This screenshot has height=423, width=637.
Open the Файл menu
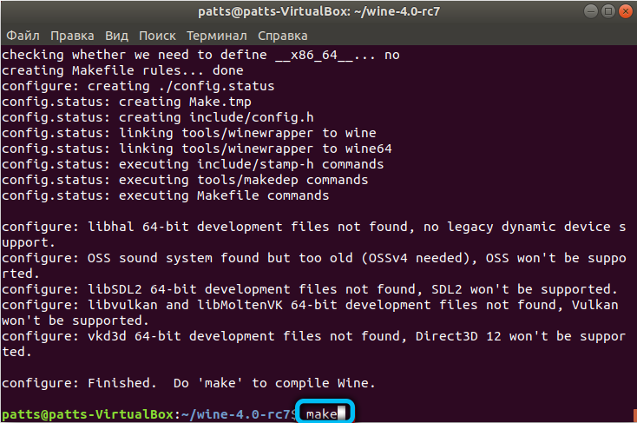(23, 36)
